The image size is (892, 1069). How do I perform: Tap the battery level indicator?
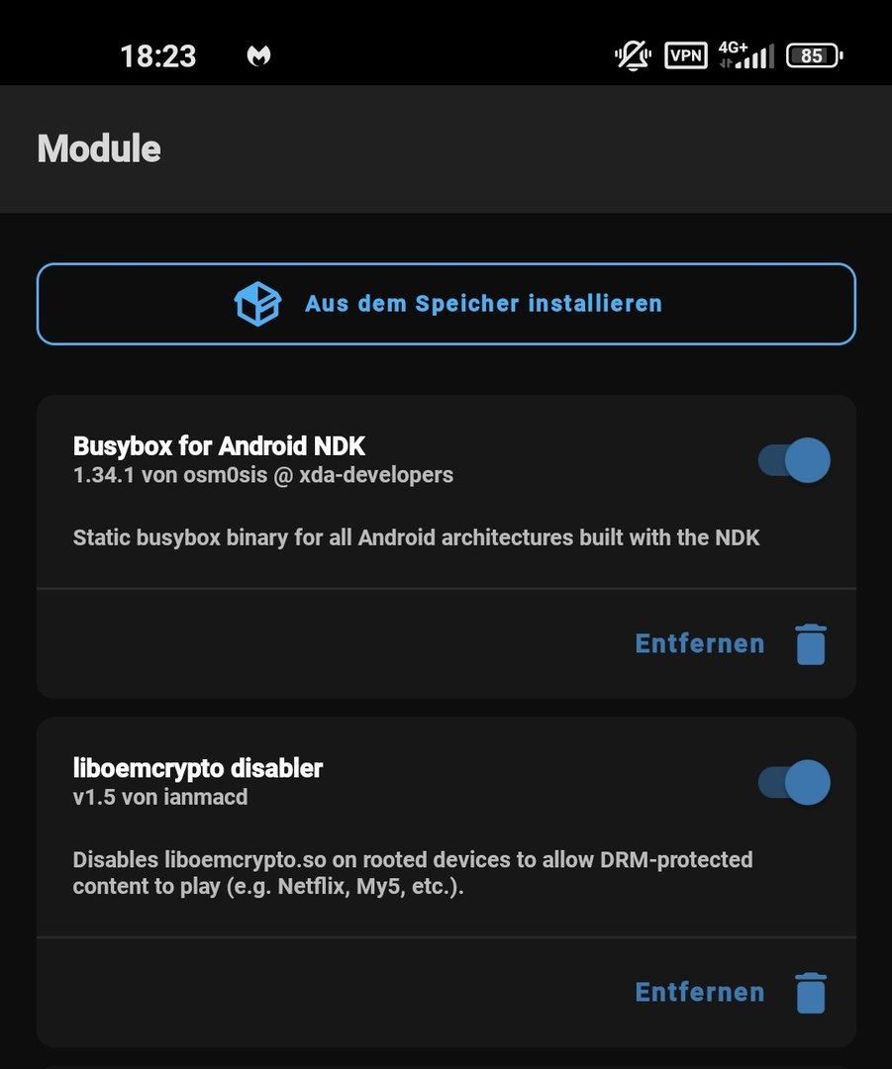[x=813, y=55]
